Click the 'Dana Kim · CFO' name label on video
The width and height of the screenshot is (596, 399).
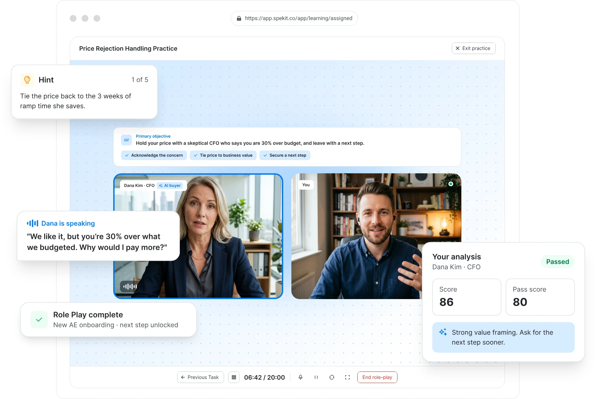[139, 186]
